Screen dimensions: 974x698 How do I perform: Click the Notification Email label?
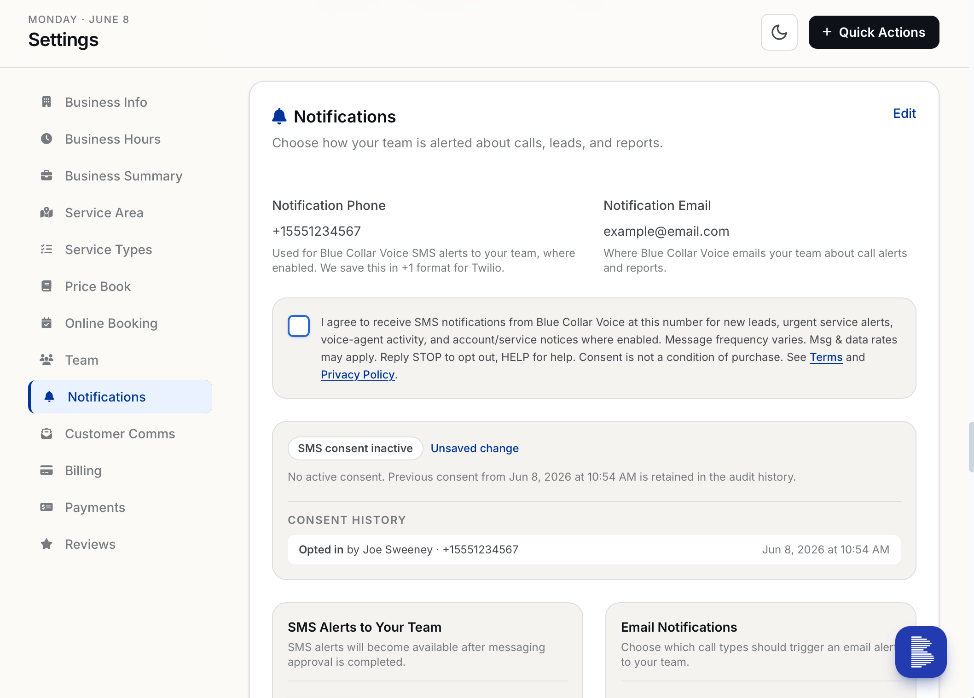pos(657,205)
